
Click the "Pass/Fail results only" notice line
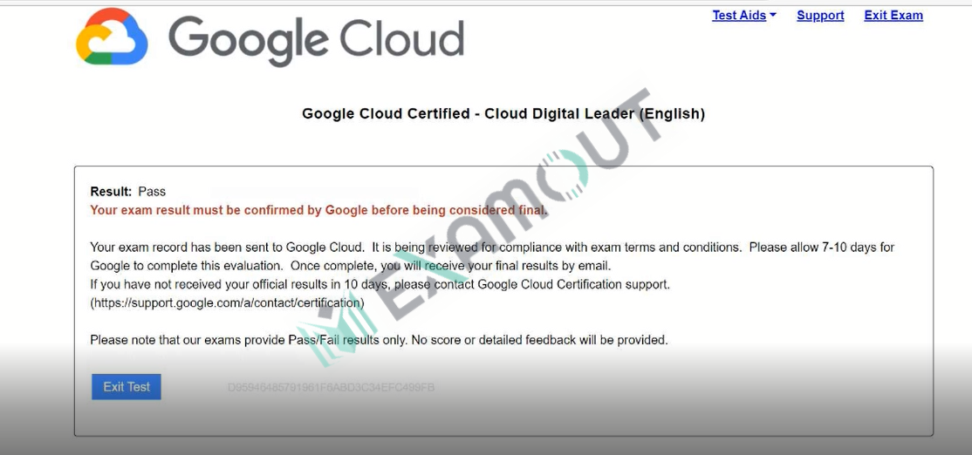point(379,340)
